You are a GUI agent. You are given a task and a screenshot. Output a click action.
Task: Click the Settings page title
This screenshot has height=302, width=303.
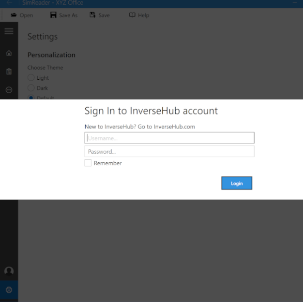(x=43, y=37)
